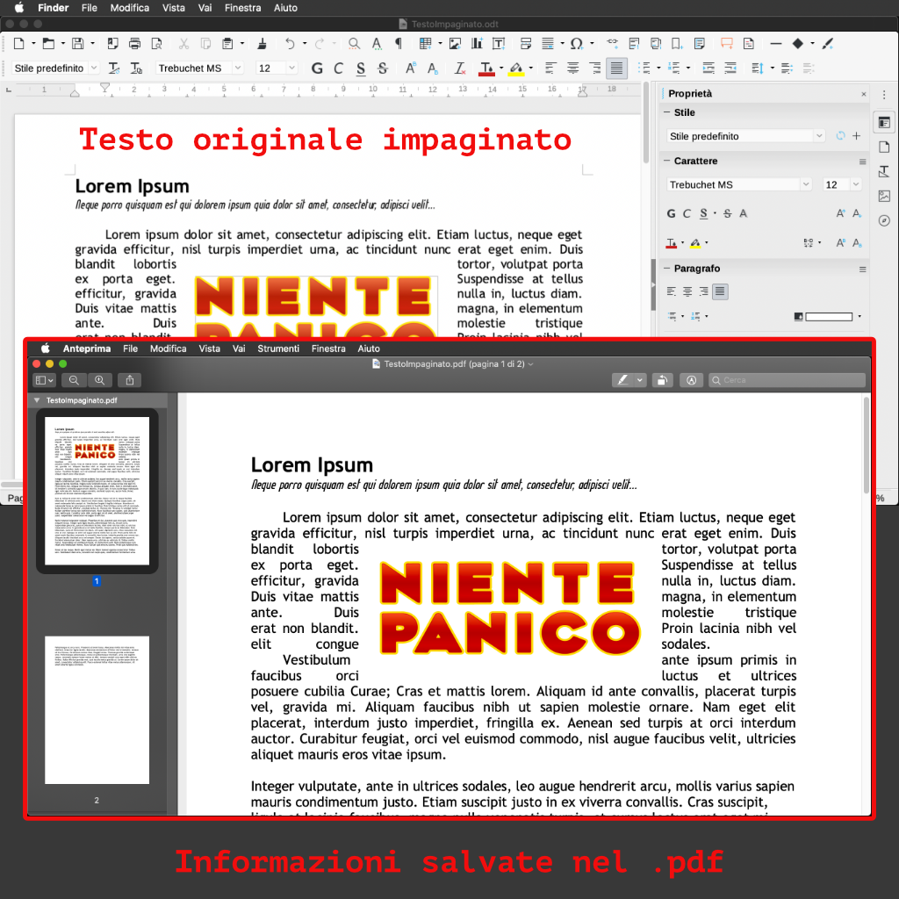The height and width of the screenshot is (899, 899).
Task: Click the rotate icon in Anteprima toolbar
Action: (665, 380)
